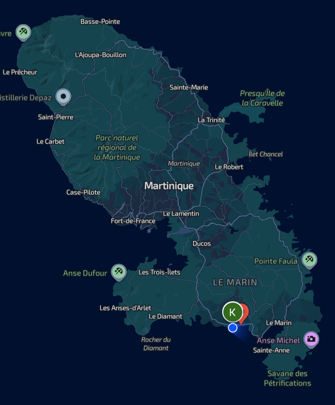Select the Pointe Faula beach marker
Screen dimensions: 335x405
click(309, 259)
